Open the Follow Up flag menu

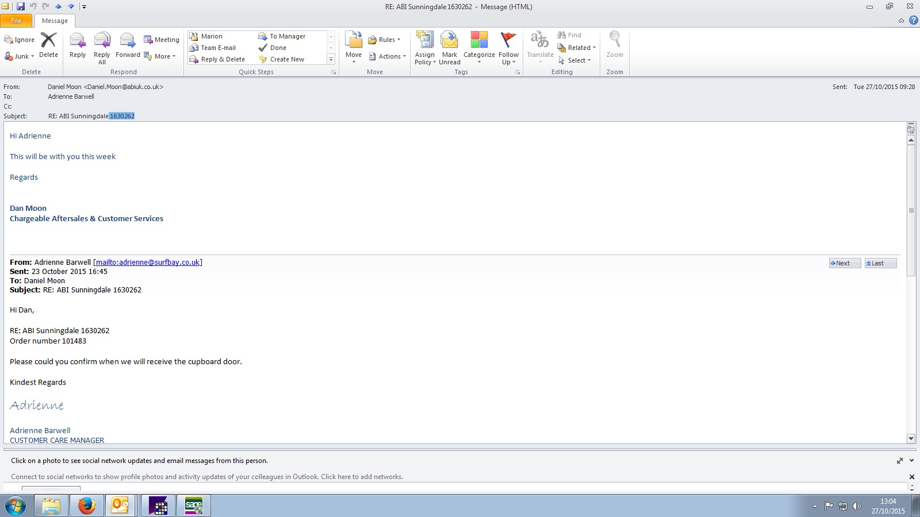pyautogui.click(x=508, y=48)
